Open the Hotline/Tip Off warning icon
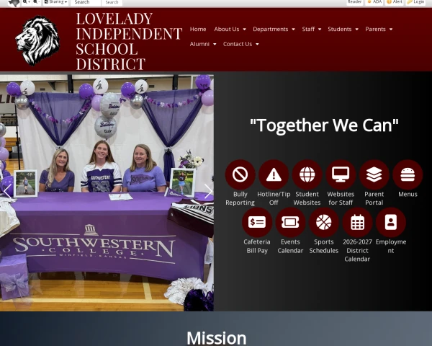This screenshot has height=346, width=432. click(x=274, y=174)
